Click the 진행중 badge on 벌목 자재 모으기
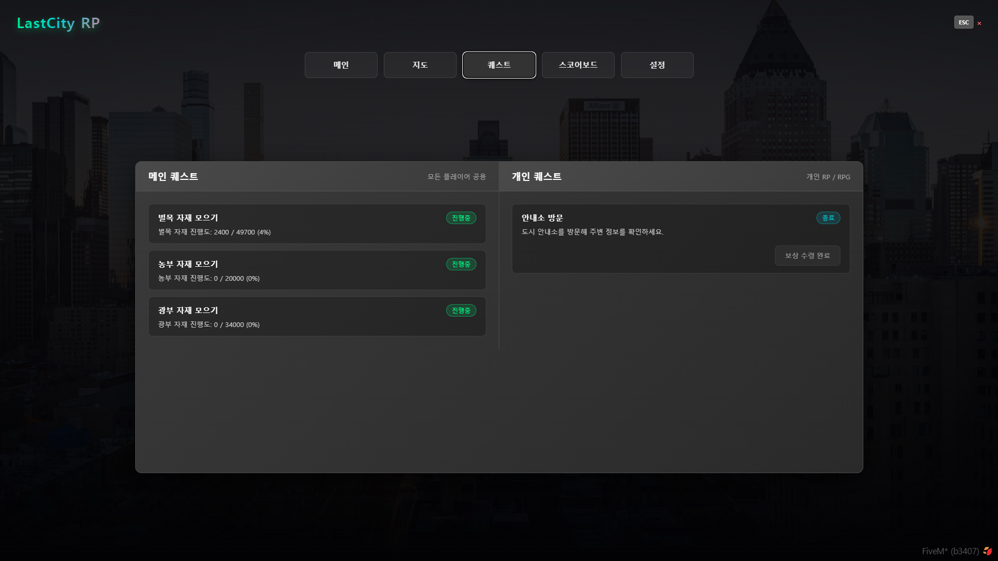The height and width of the screenshot is (561, 998). point(461,218)
